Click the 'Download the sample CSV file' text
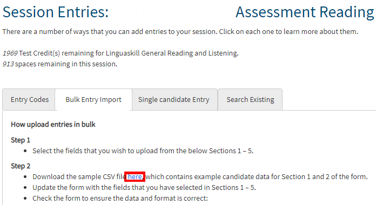The height and width of the screenshot is (205, 376). click(79, 177)
